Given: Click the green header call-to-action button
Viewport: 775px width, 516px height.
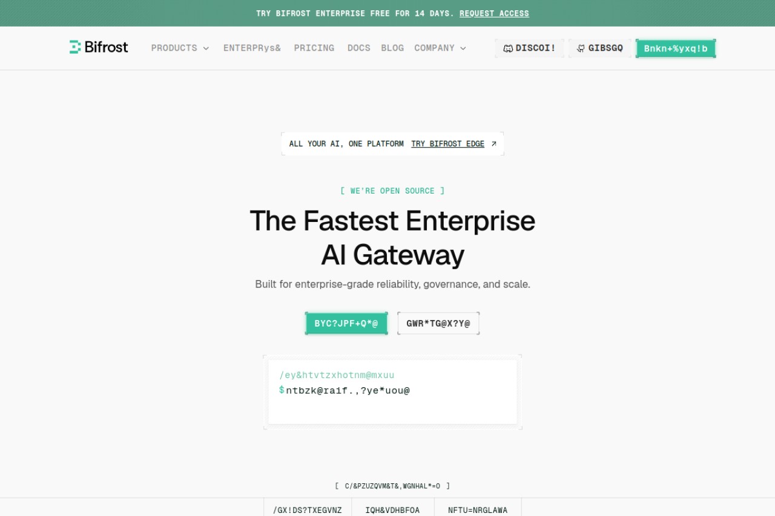Looking at the screenshot, I should click(676, 48).
